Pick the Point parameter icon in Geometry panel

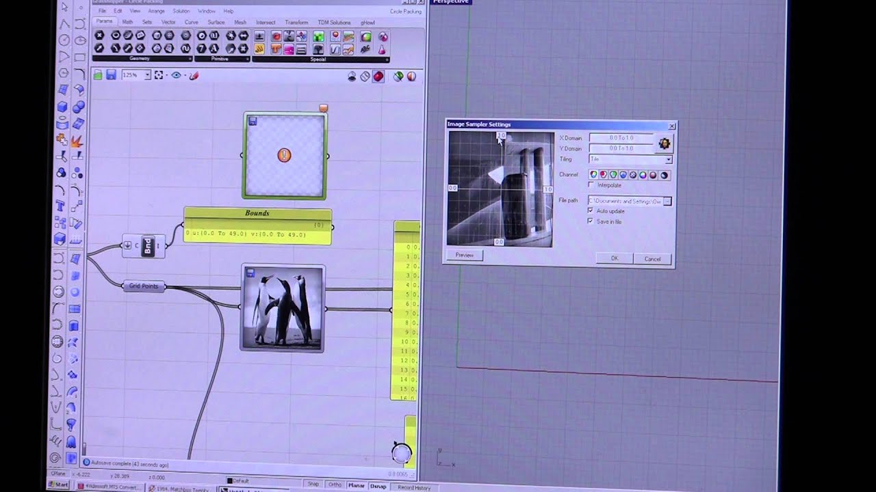(99, 36)
